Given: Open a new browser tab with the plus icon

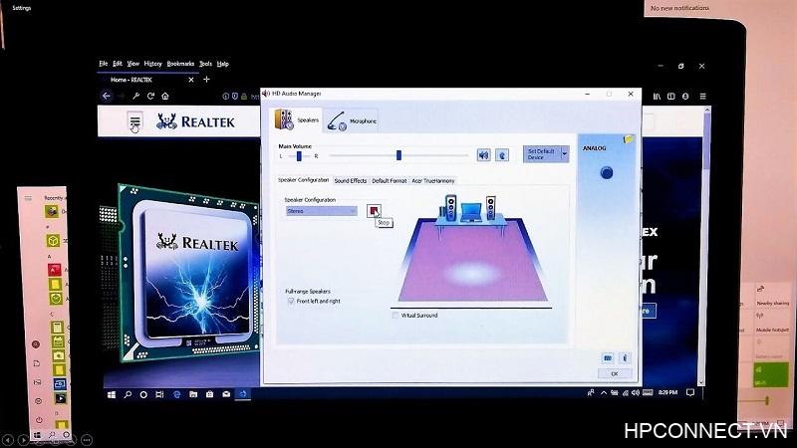Looking at the screenshot, I should click(206, 80).
